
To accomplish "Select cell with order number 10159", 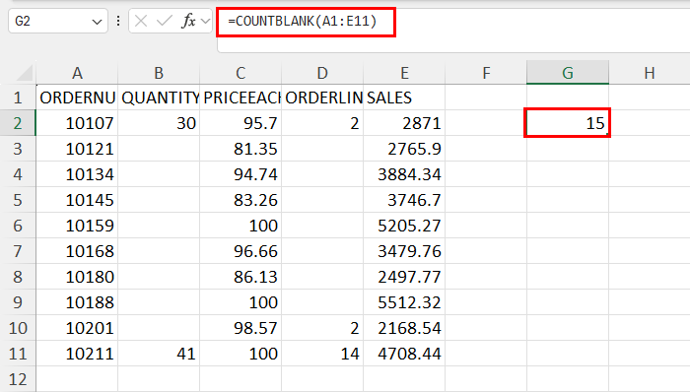I will pyautogui.click(x=77, y=226).
